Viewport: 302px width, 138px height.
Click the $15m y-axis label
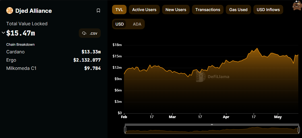[117, 56]
